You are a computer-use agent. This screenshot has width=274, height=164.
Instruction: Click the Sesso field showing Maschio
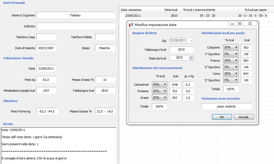click(x=105, y=48)
